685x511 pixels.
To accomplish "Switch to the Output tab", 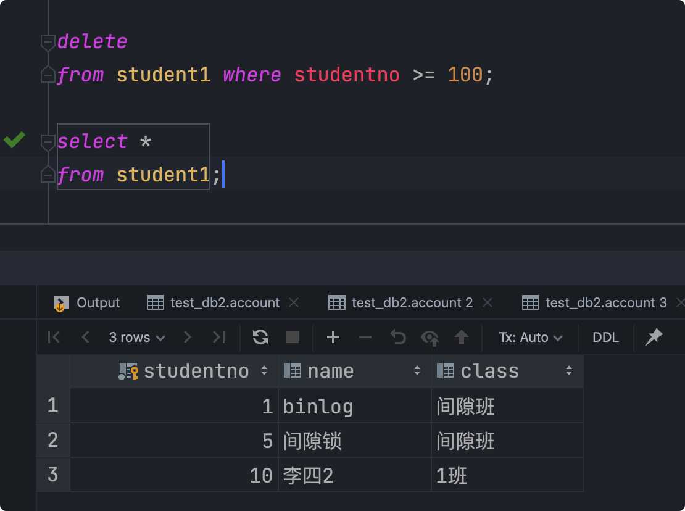I will coord(88,303).
